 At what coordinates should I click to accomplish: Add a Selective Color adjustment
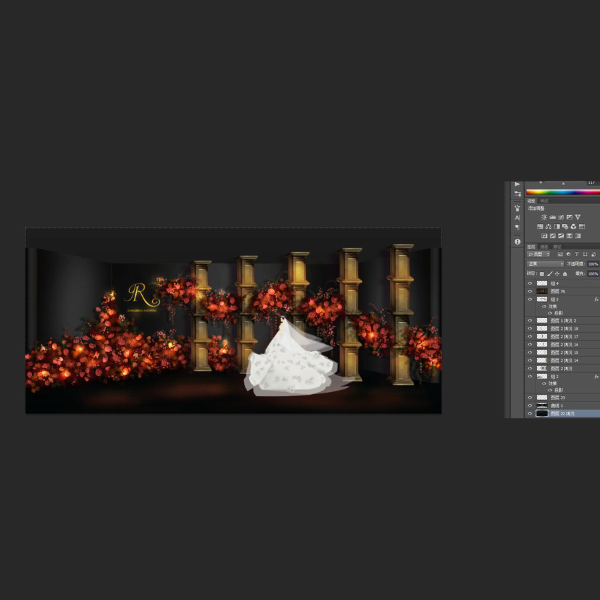569,236
